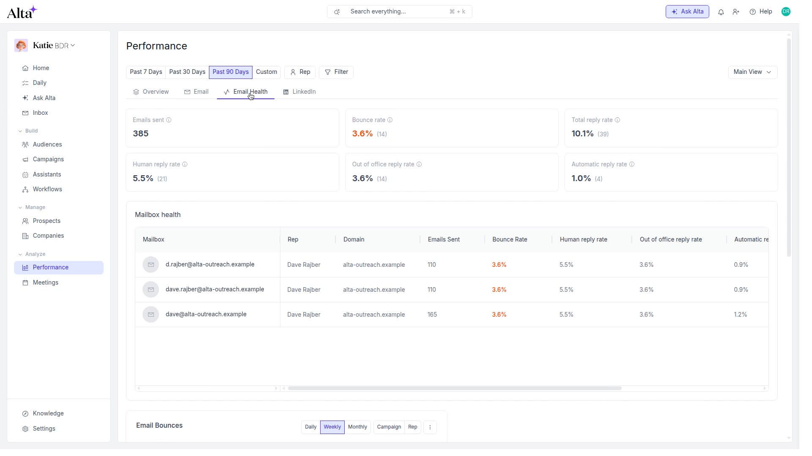Click the Total reply rate info icon

(617, 120)
